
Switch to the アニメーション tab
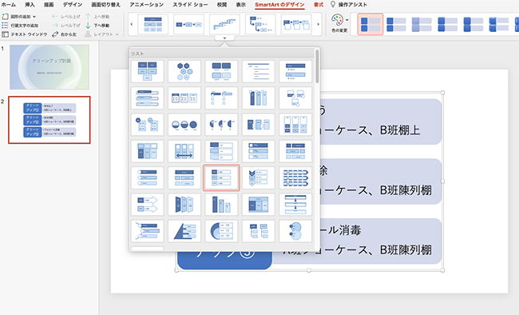pos(146,5)
